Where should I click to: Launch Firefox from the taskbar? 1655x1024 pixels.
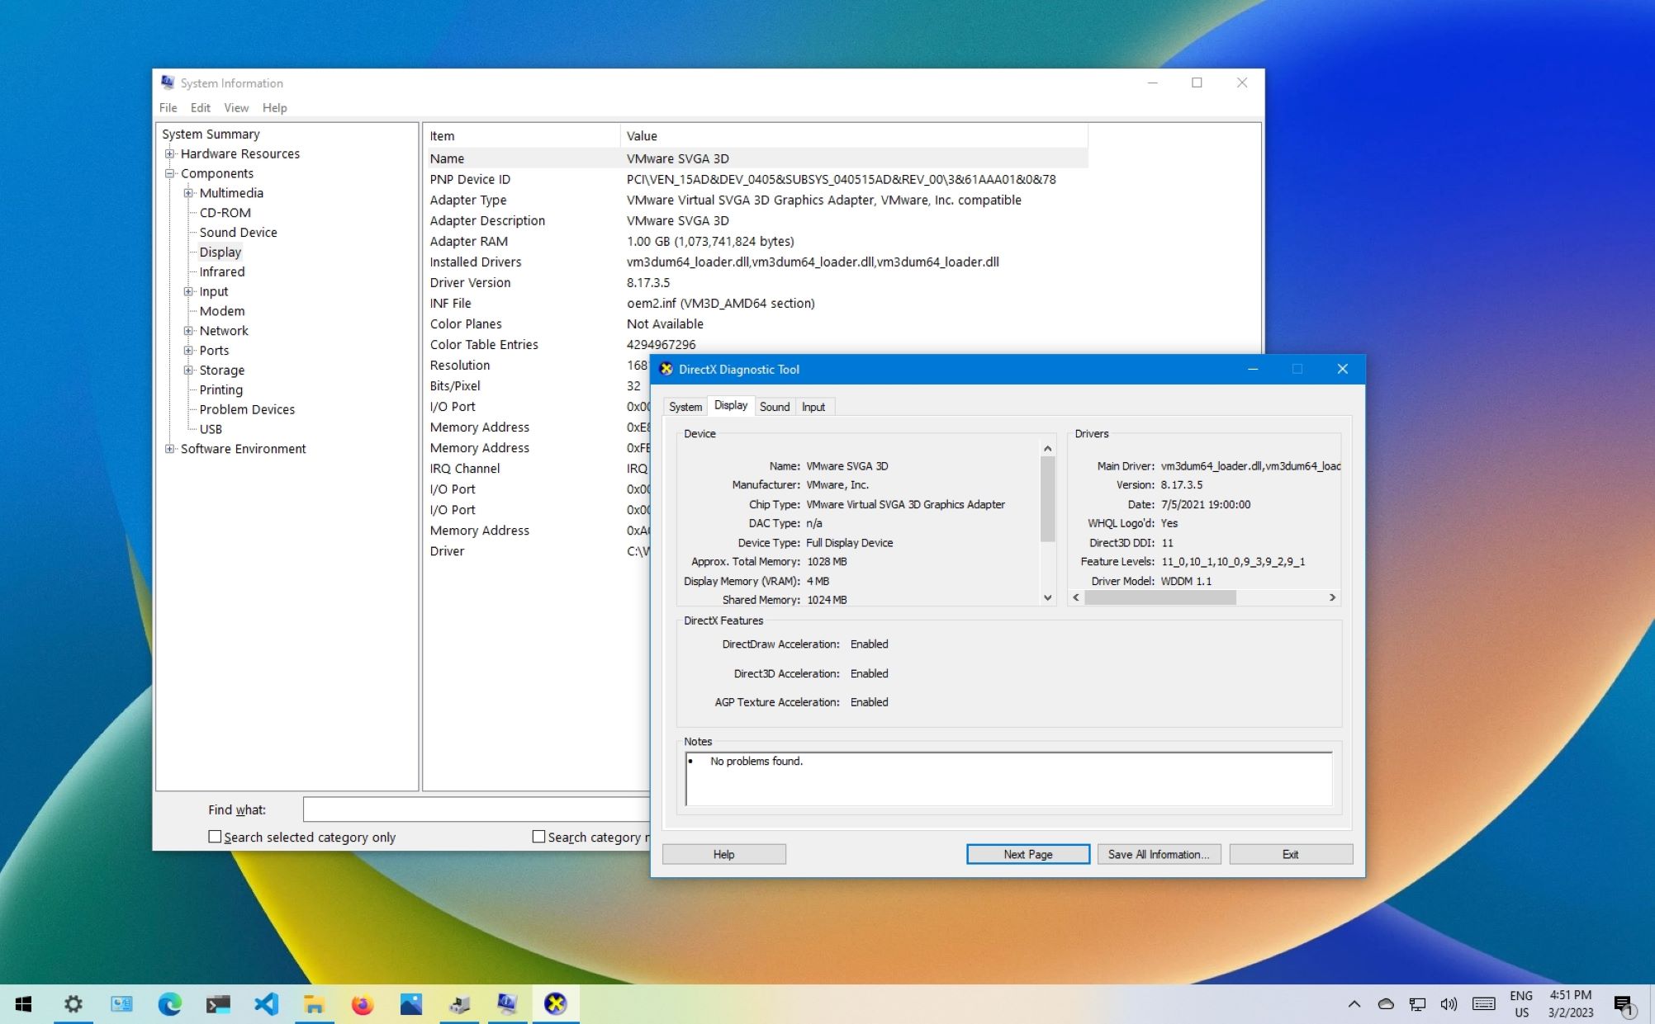click(363, 1004)
